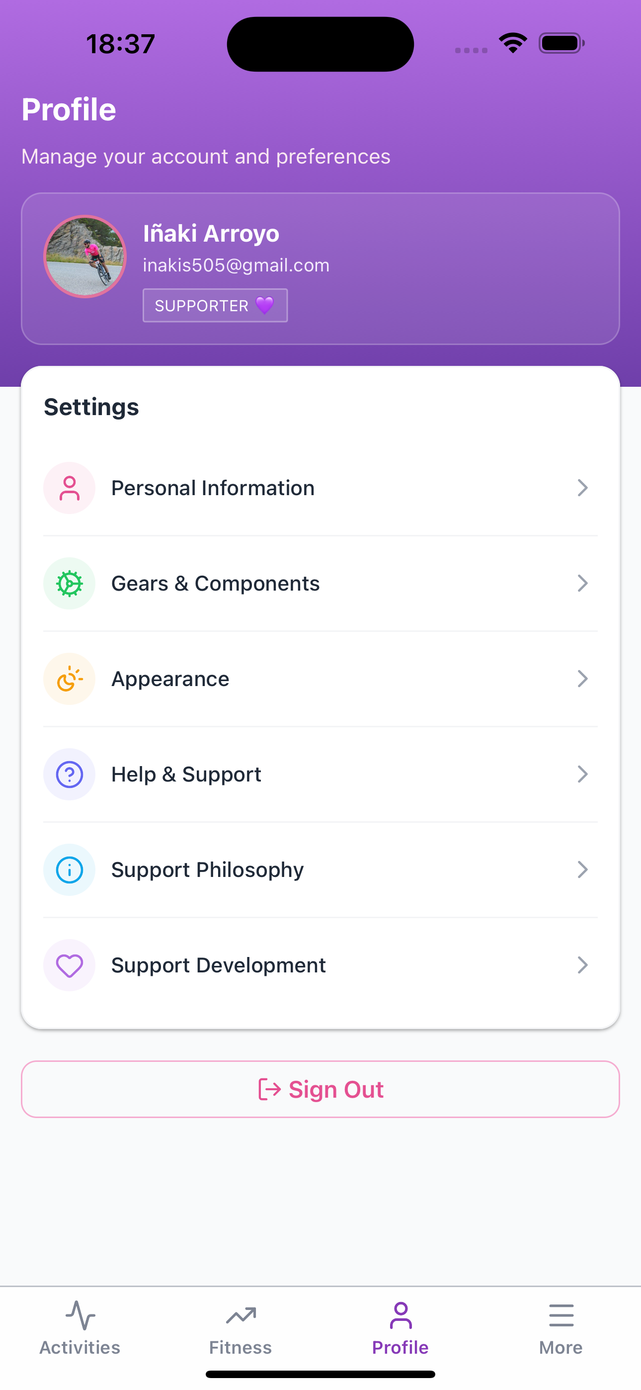Tap the SUPPORTER badge
641x1390 pixels.
(215, 305)
